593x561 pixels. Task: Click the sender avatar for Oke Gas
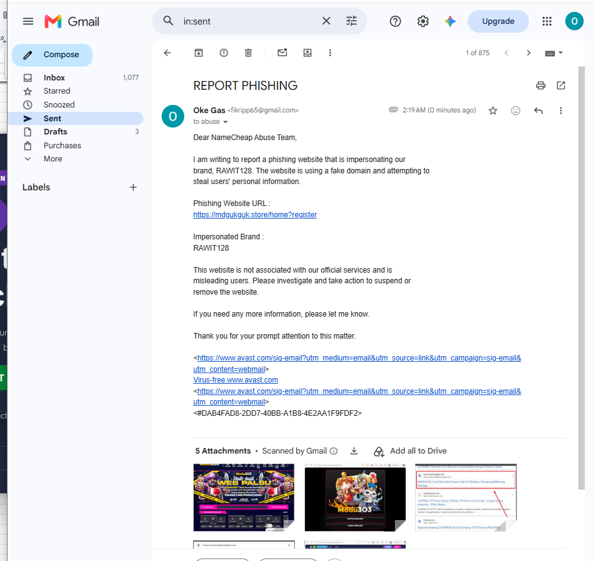[173, 116]
